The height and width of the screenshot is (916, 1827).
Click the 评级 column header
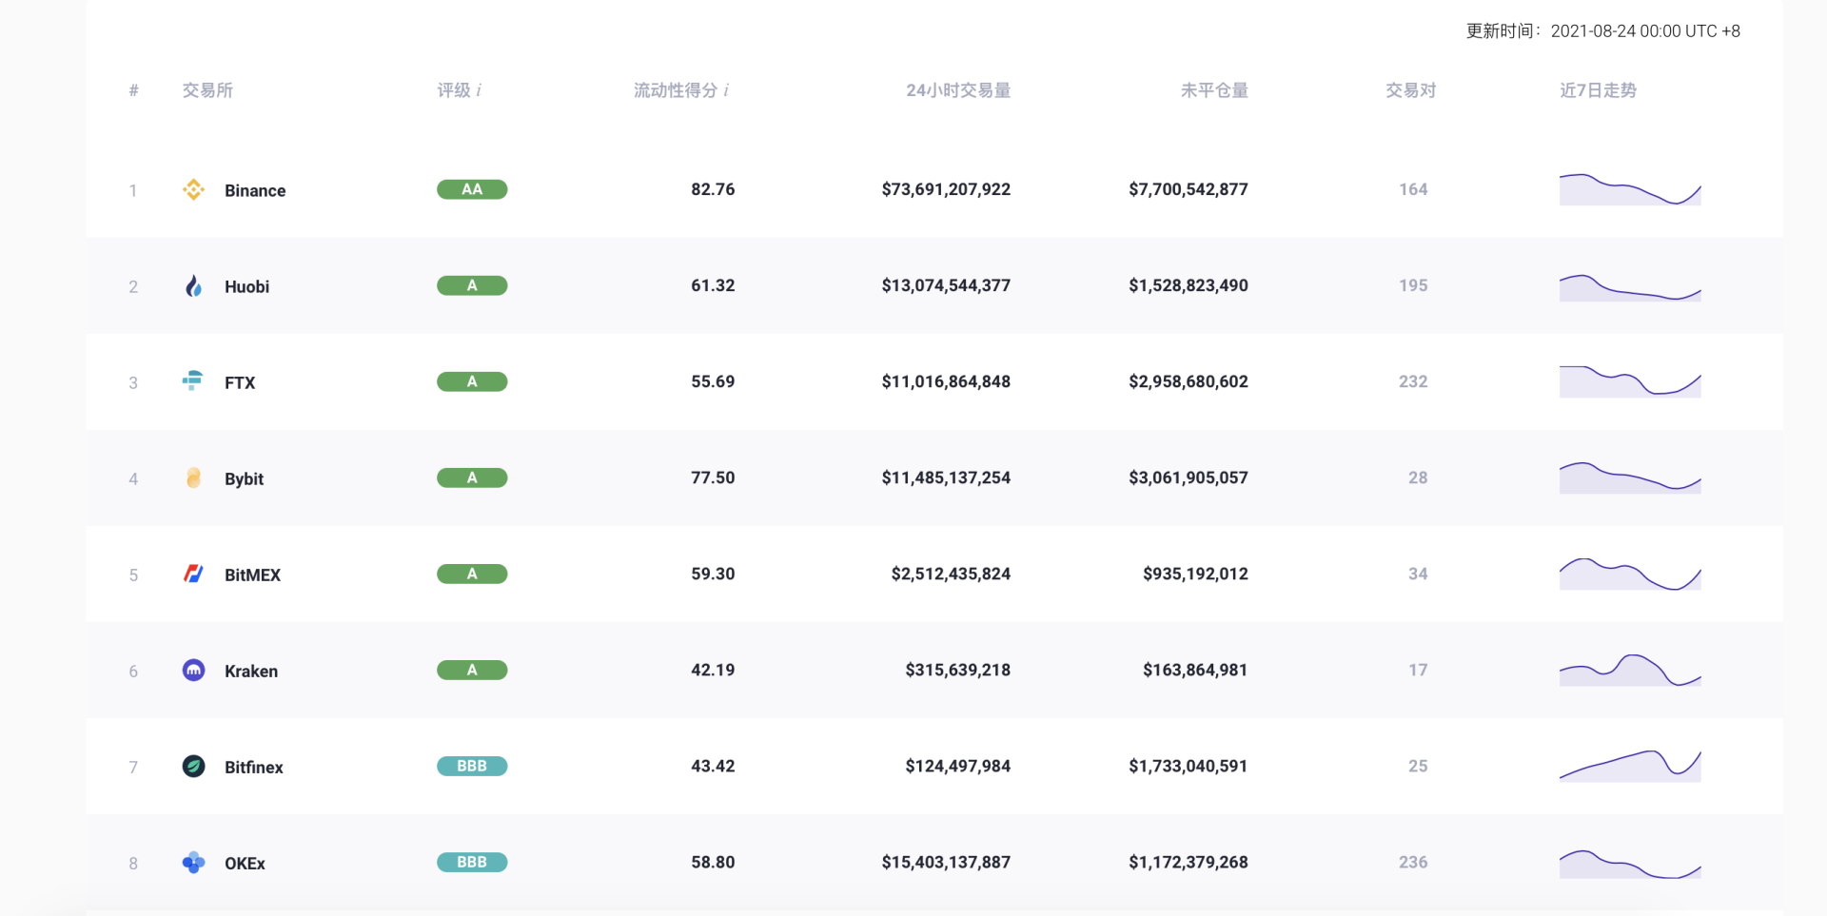[x=454, y=90]
